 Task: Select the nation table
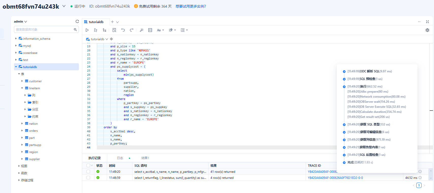point(33,124)
